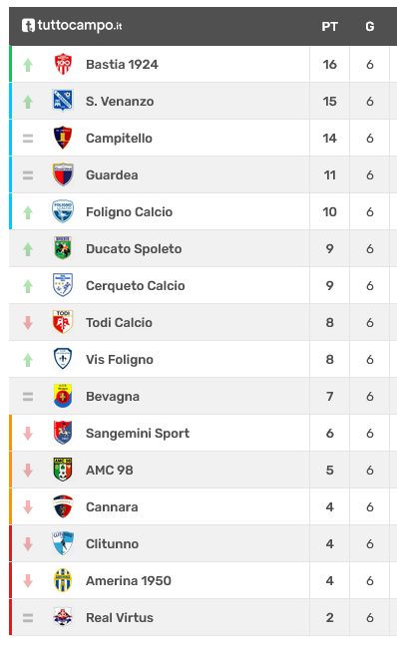Open the Cerqueto Calcio team page
397x645 pixels.
pyautogui.click(x=136, y=286)
